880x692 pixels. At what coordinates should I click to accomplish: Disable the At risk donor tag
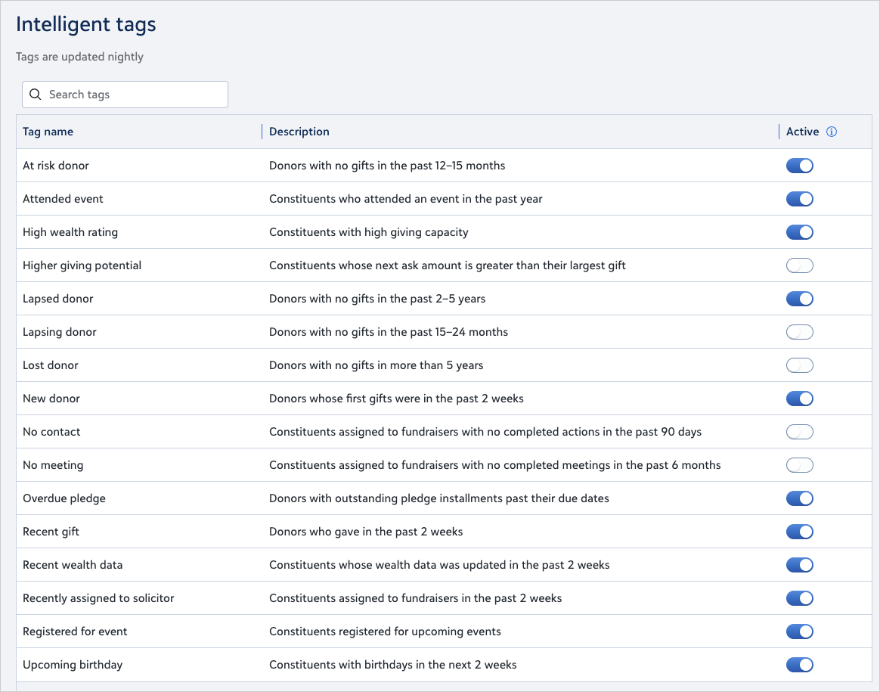coord(799,166)
